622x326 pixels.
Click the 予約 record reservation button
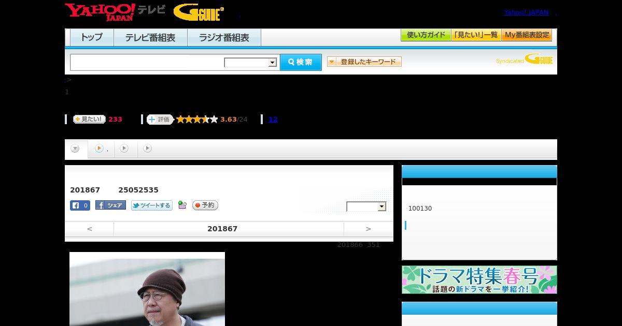(205, 205)
